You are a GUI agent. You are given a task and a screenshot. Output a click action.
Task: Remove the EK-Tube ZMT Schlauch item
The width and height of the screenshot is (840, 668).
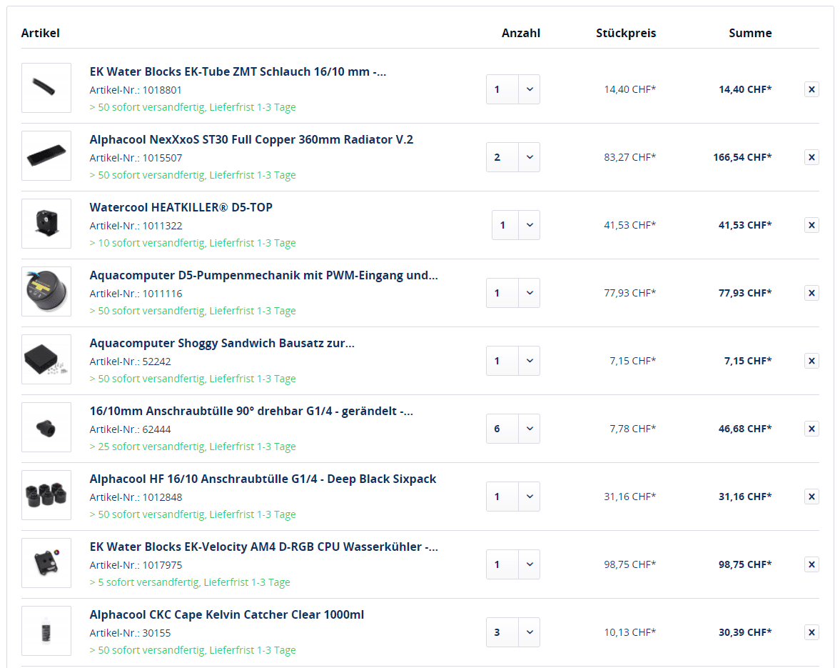tap(811, 89)
